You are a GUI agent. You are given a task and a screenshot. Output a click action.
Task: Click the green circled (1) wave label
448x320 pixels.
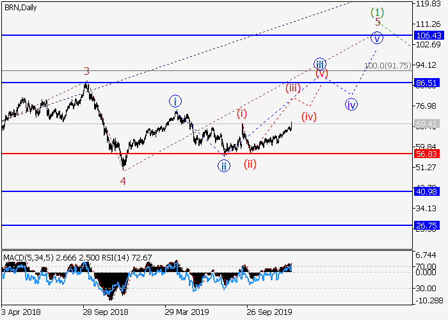click(378, 12)
